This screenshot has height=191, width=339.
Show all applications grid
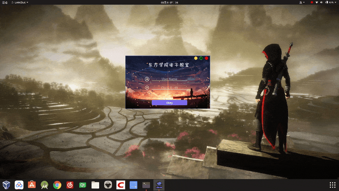click(333, 185)
